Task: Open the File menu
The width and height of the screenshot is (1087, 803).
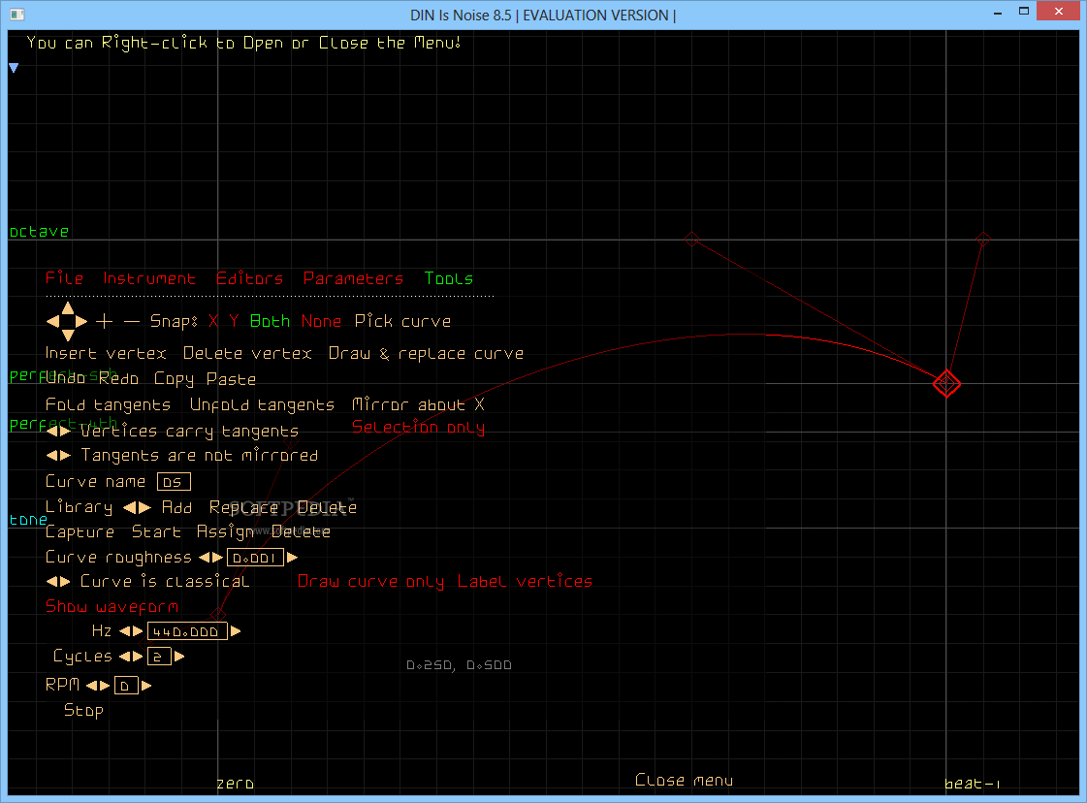Action: tap(64, 278)
